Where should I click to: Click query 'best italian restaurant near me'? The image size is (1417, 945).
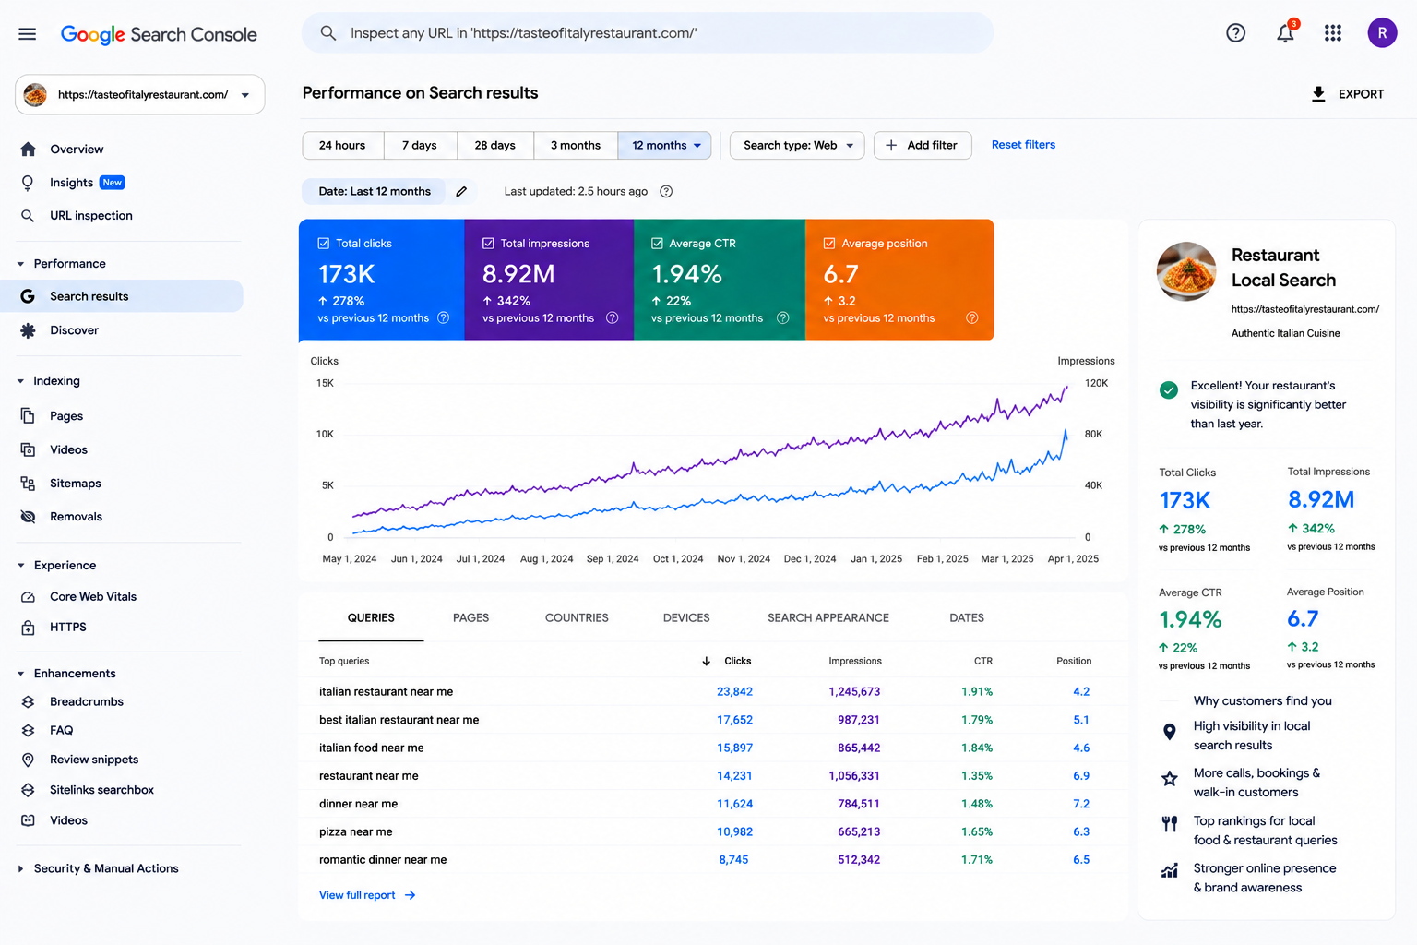pos(399,721)
